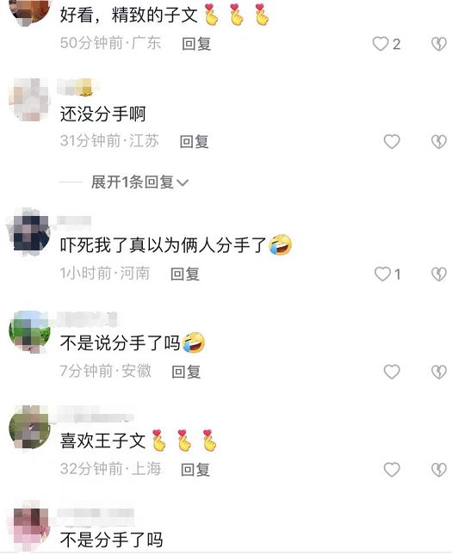This screenshot has width=452, height=555.
Task: Open the last comment 不是分手了吗
Action: pos(111,540)
